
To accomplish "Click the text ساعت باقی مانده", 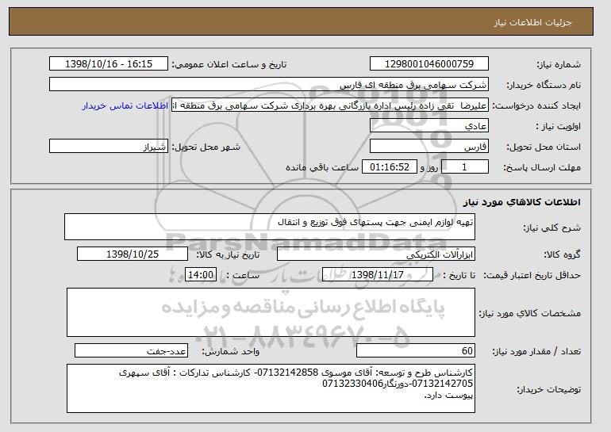I will (x=322, y=167).
